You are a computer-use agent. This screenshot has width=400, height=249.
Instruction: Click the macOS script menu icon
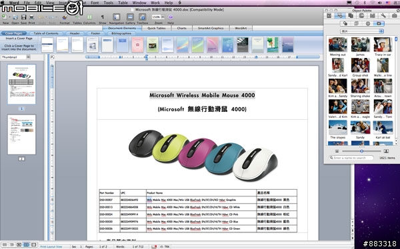180,3
